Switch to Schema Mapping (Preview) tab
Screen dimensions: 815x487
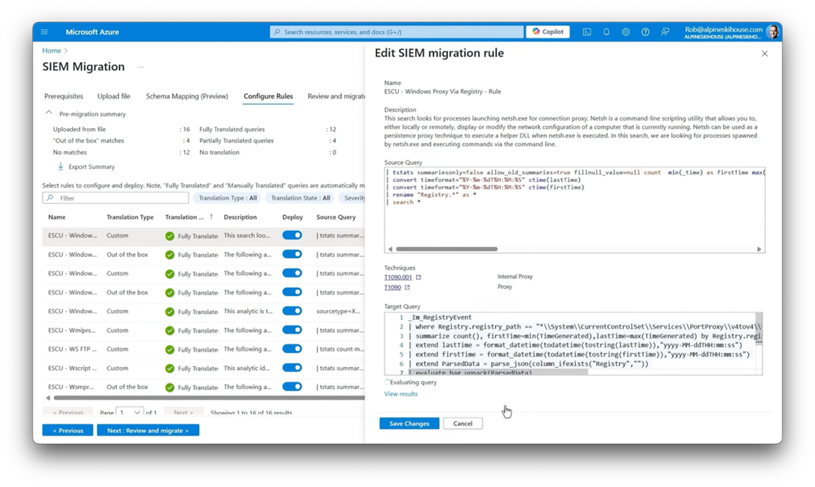pyautogui.click(x=187, y=96)
